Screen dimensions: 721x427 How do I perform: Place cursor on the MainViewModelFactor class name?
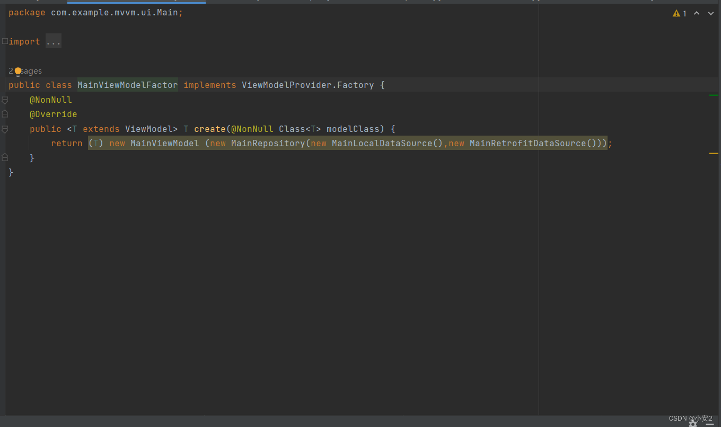coord(127,85)
